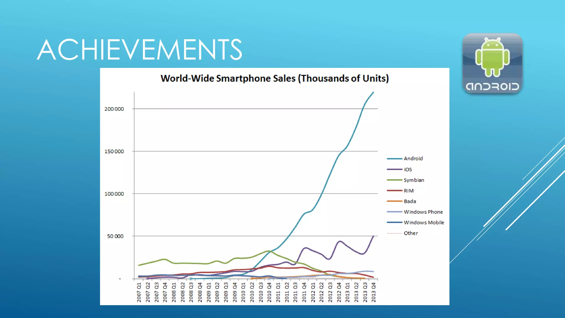565x318 pixels.
Task: Click the ACHIEVEMENTS slide title
Action: pyautogui.click(x=140, y=50)
